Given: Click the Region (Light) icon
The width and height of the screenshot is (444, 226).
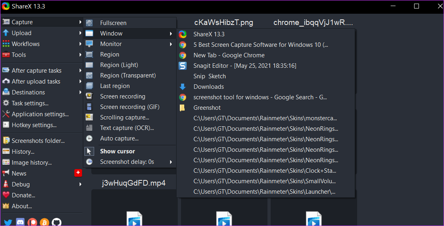Looking at the screenshot, I should pyautogui.click(x=89, y=65).
